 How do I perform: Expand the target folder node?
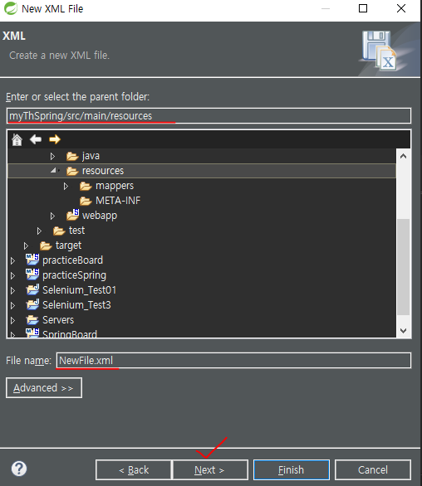point(26,245)
